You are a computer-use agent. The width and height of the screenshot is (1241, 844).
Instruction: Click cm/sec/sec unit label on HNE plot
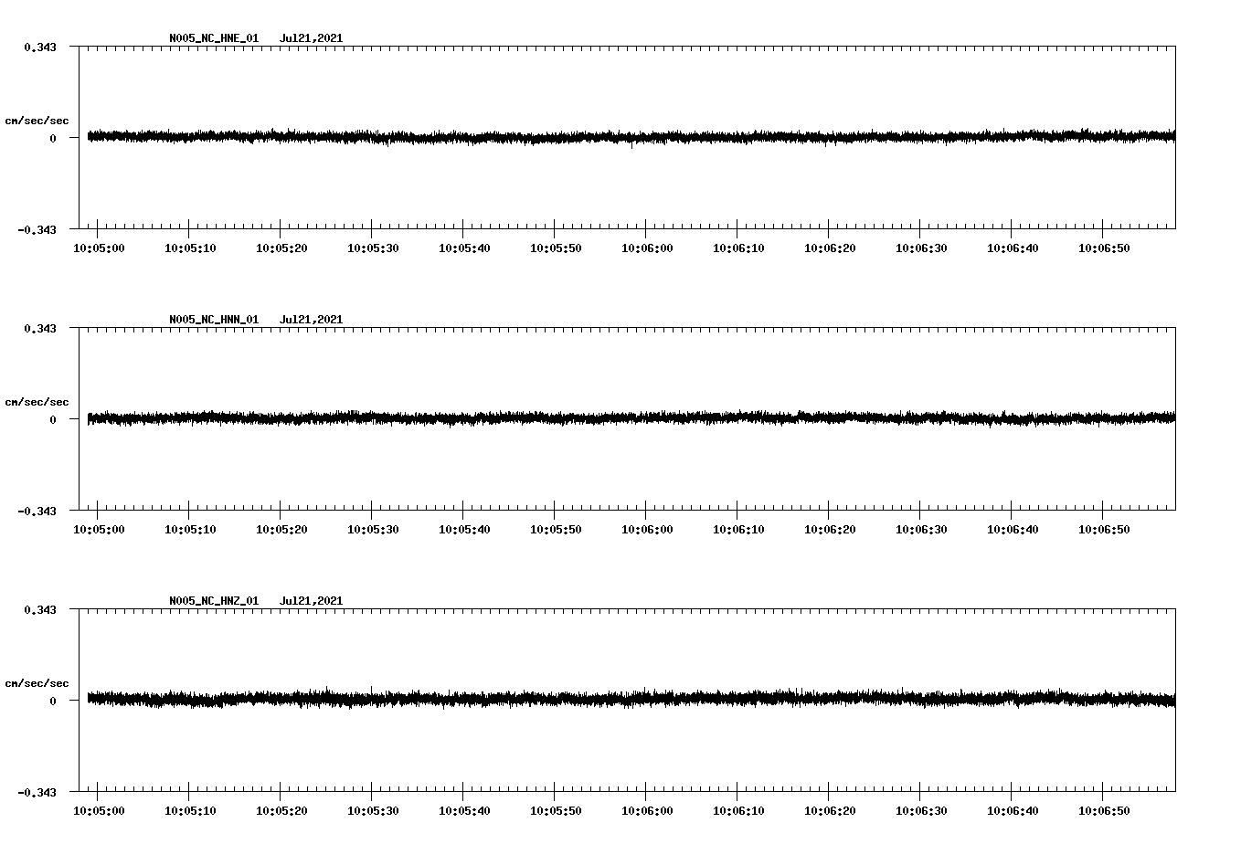pyautogui.click(x=37, y=121)
